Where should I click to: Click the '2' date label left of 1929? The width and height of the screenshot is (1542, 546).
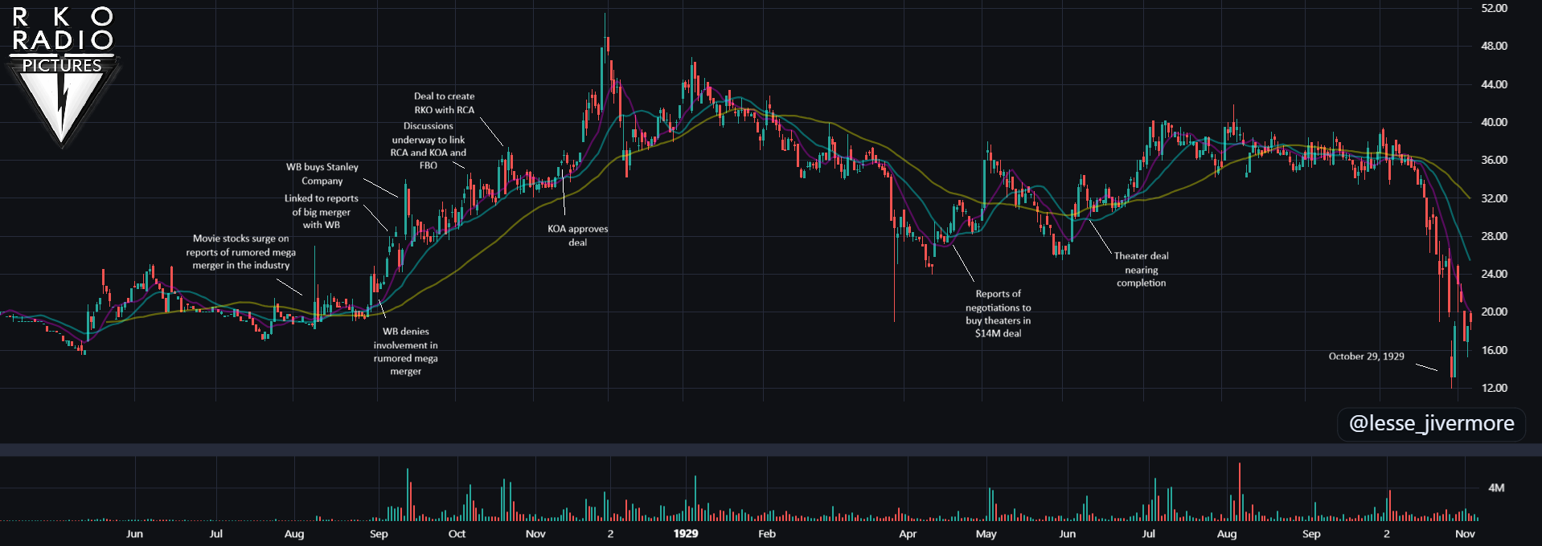click(610, 534)
